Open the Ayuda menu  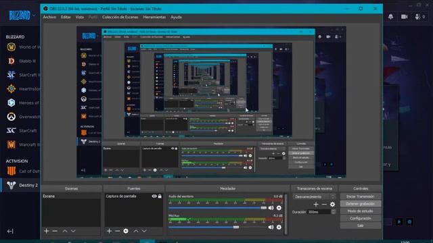176,17
